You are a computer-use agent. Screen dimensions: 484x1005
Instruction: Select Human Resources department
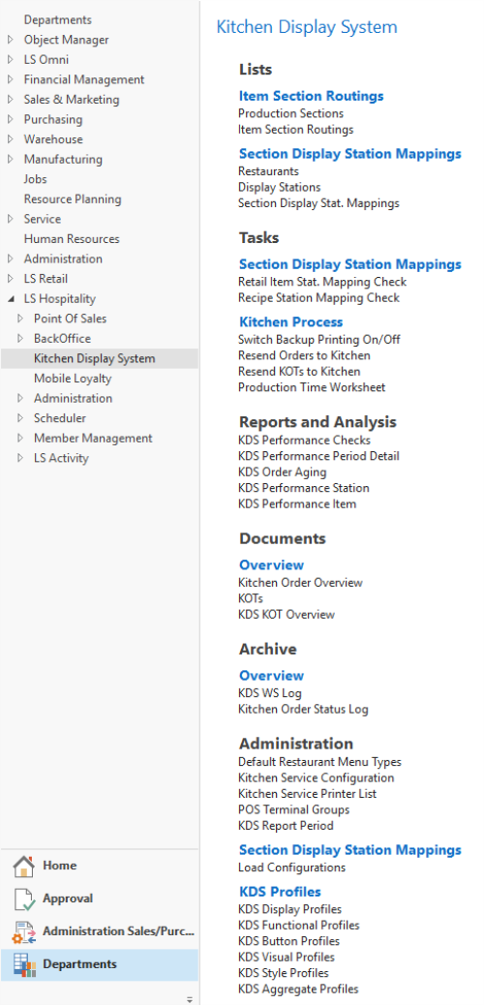coord(72,239)
